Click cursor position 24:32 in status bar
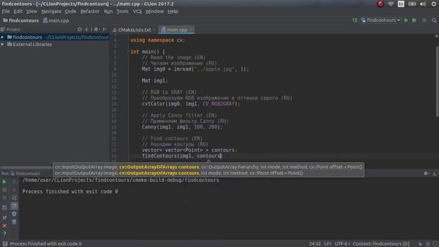This screenshot has width=439, height=247. [x=315, y=244]
